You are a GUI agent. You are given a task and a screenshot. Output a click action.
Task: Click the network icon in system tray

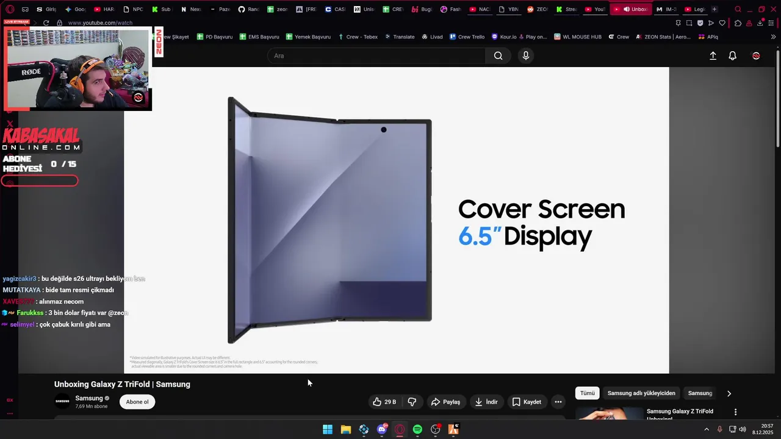coord(732,429)
